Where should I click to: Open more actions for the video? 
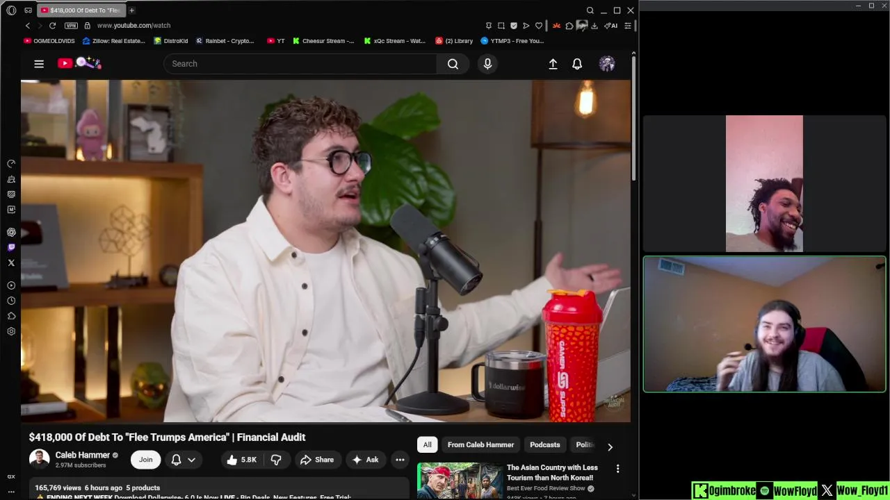click(x=400, y=460)
